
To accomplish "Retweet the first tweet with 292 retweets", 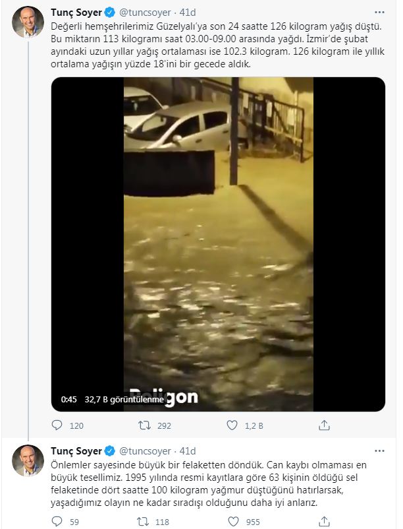I will [x=144, y=425].
